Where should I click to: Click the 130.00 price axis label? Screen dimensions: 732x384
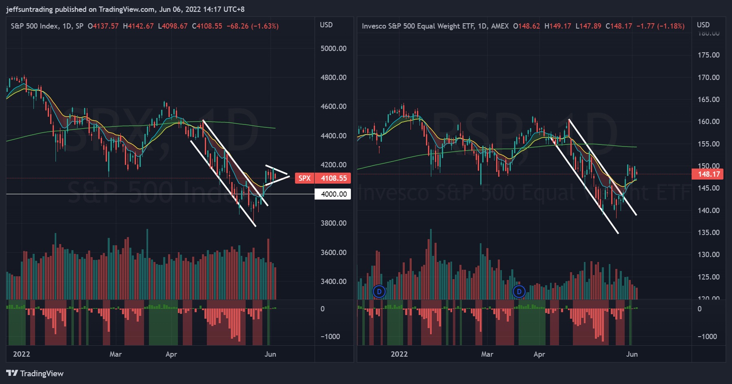tap(709, 255)
